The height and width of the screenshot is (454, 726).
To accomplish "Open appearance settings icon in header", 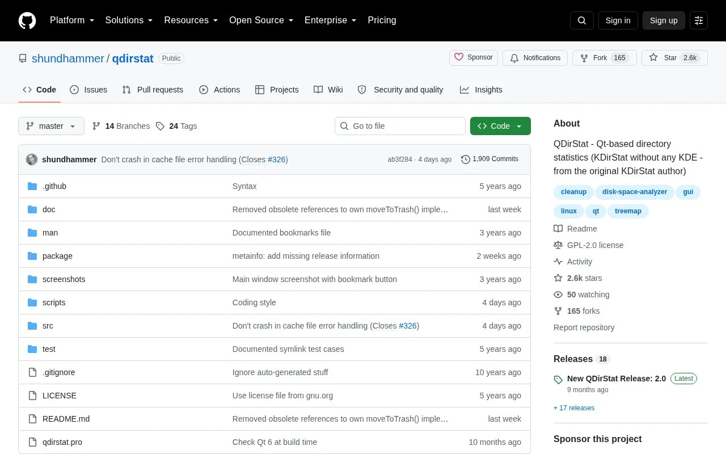I will pyautogui.click(x=699, y=20).
